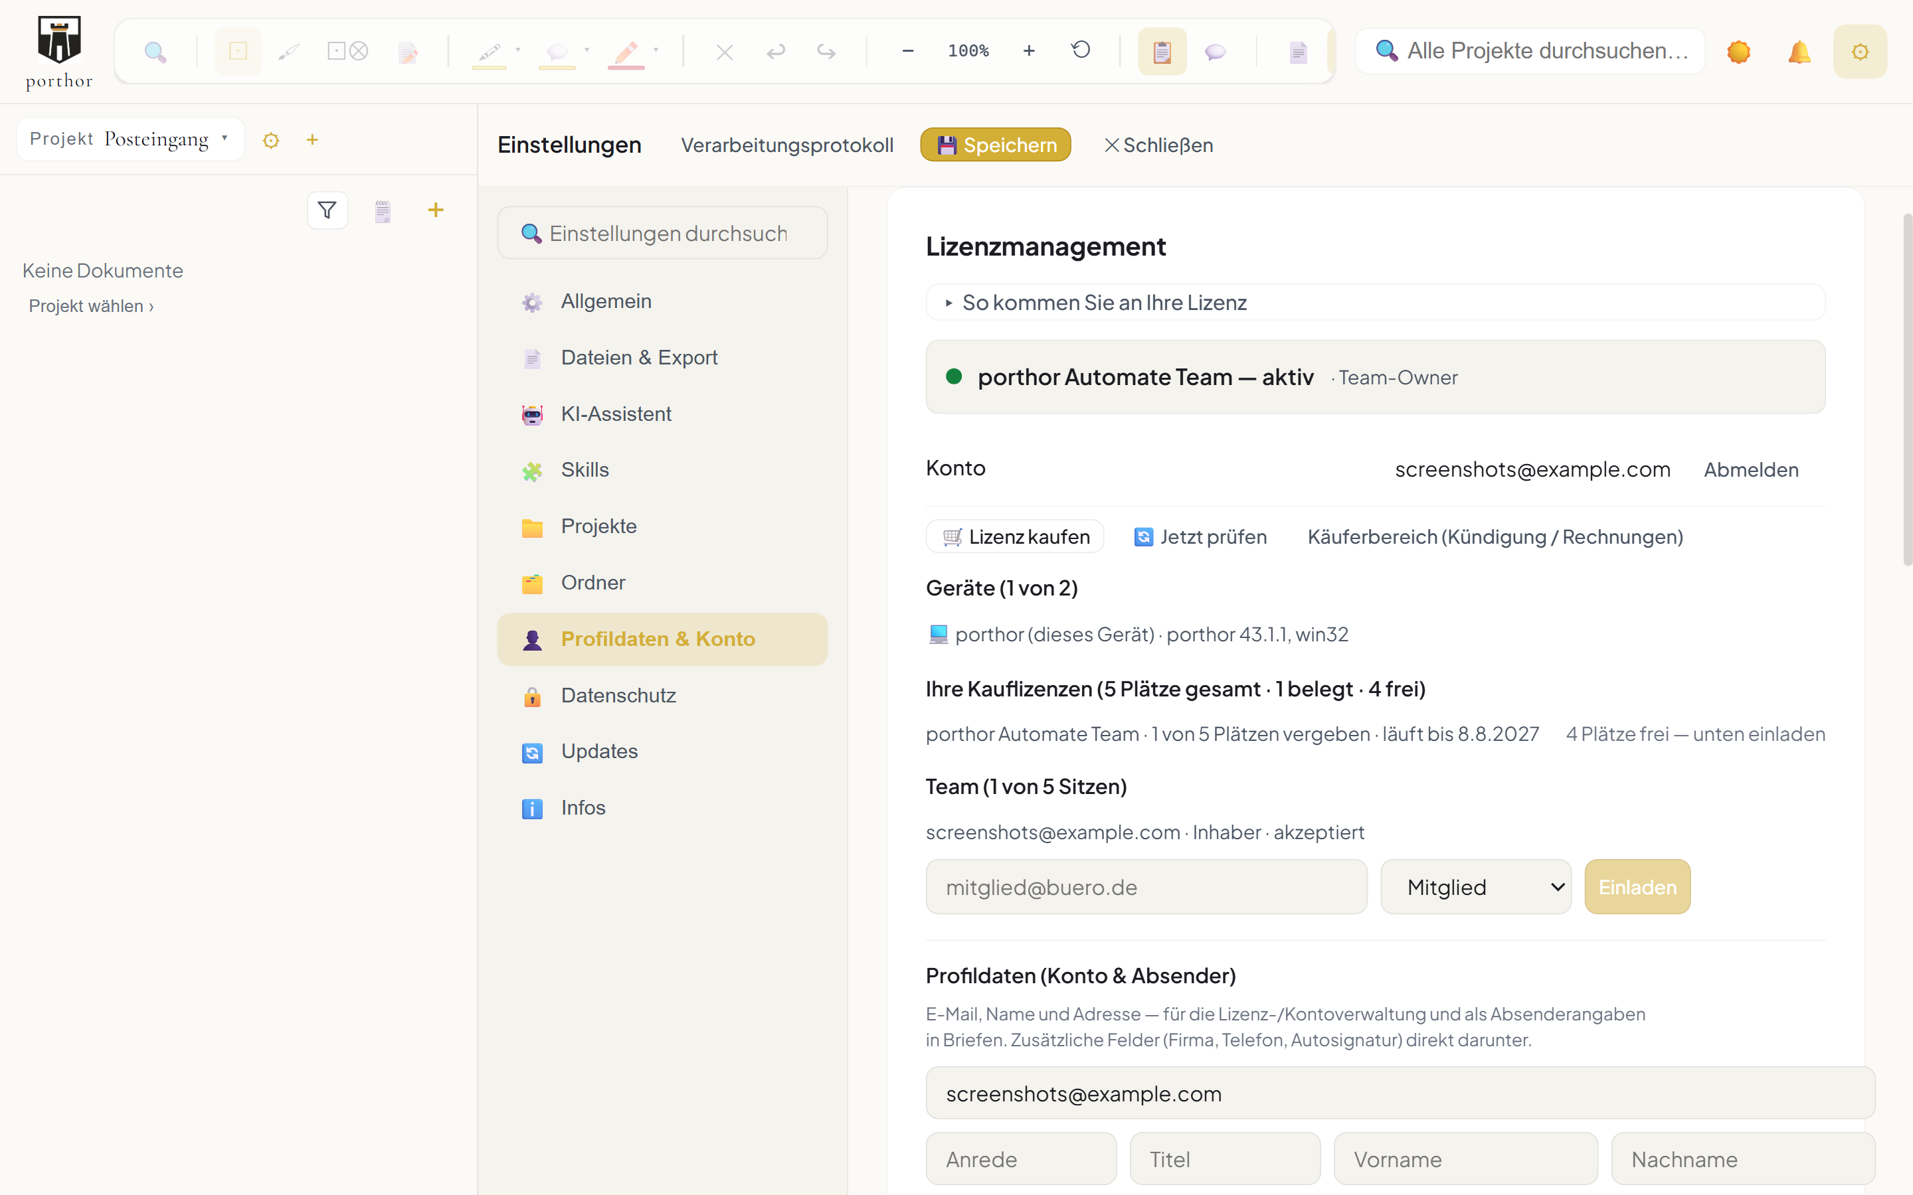The image size is (1913, 1195).
Task: Open Dateien & Export settings
Action: tap(662, 358)
